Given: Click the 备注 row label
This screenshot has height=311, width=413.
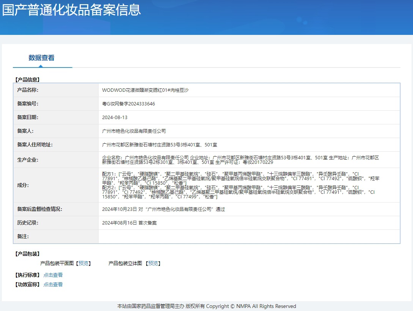Looking at the screenshot, I should (23, 237).
